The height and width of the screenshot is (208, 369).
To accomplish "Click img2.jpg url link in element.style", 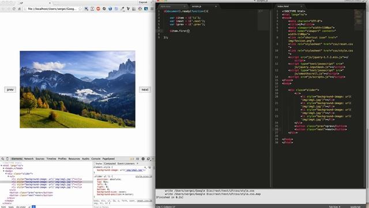I will [134, 170].
